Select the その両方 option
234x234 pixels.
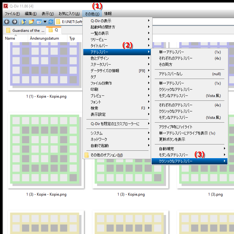(x=189, y=65)
